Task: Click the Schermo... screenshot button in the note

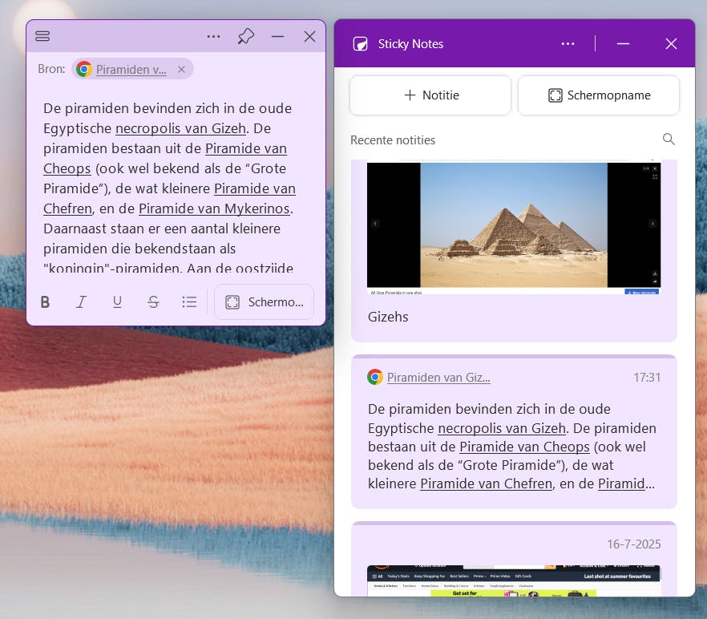Action: (264, 301)
